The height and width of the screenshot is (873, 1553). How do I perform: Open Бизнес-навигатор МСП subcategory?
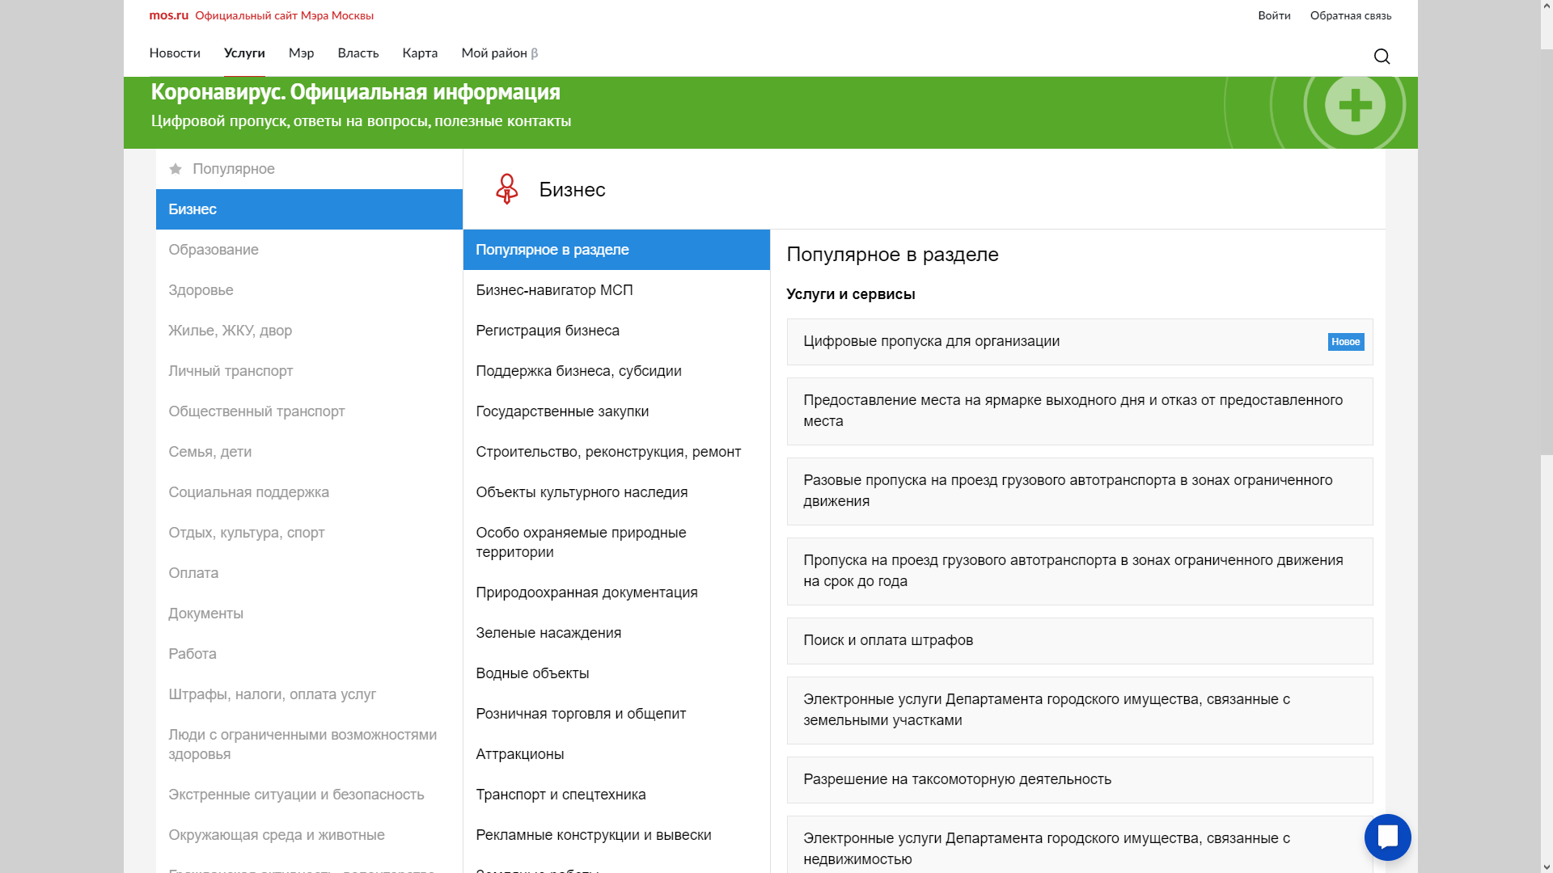(x=616, y=290)
